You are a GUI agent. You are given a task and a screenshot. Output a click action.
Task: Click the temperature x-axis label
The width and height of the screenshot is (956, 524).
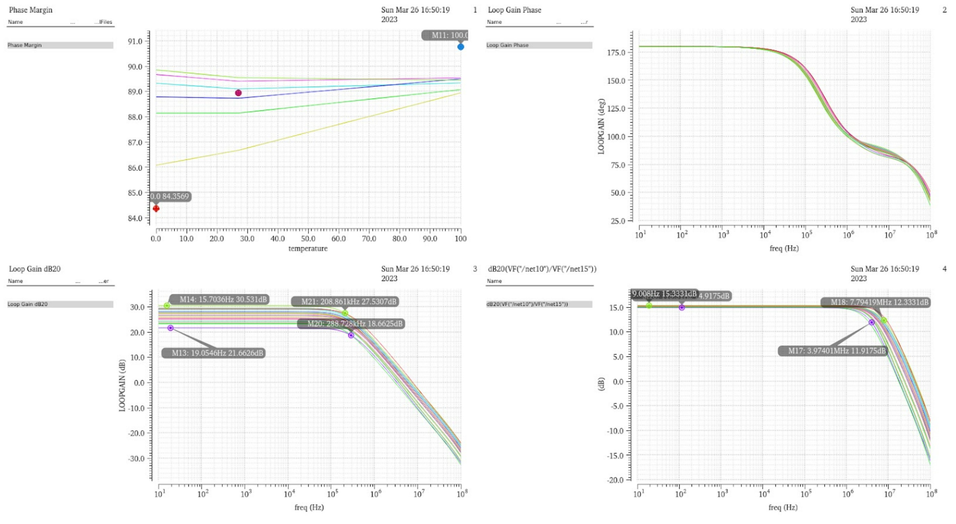(x=308, y=248)
